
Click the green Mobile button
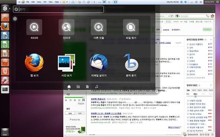point(207,29)
